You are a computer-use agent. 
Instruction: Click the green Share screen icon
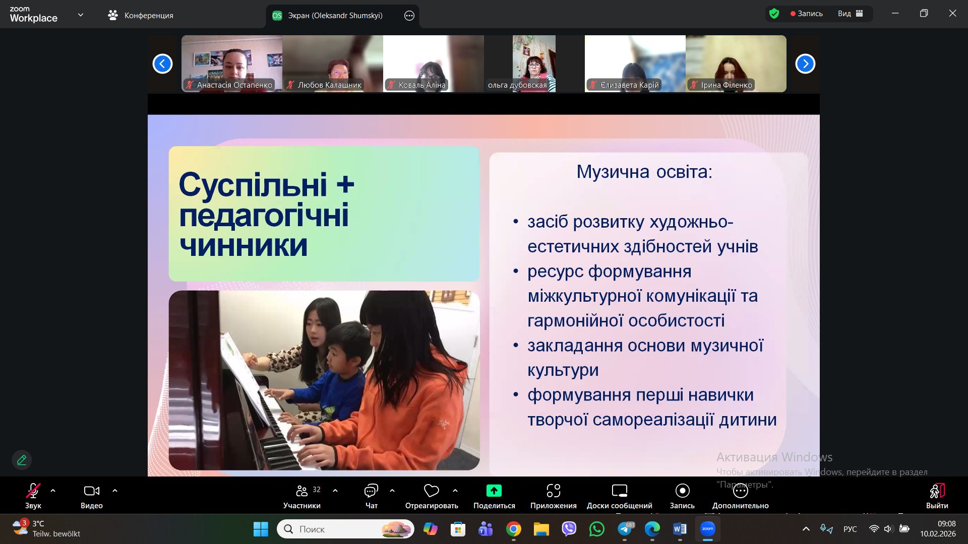(494, 491)
